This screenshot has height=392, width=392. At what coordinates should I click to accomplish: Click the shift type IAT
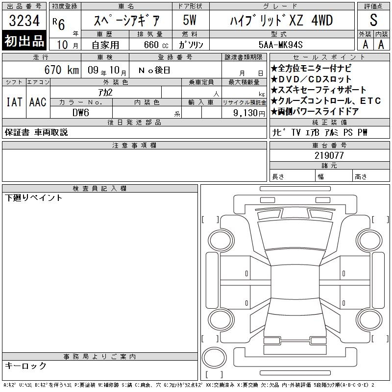[14, 102]
